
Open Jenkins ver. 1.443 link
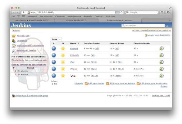[x=161, y=96]
